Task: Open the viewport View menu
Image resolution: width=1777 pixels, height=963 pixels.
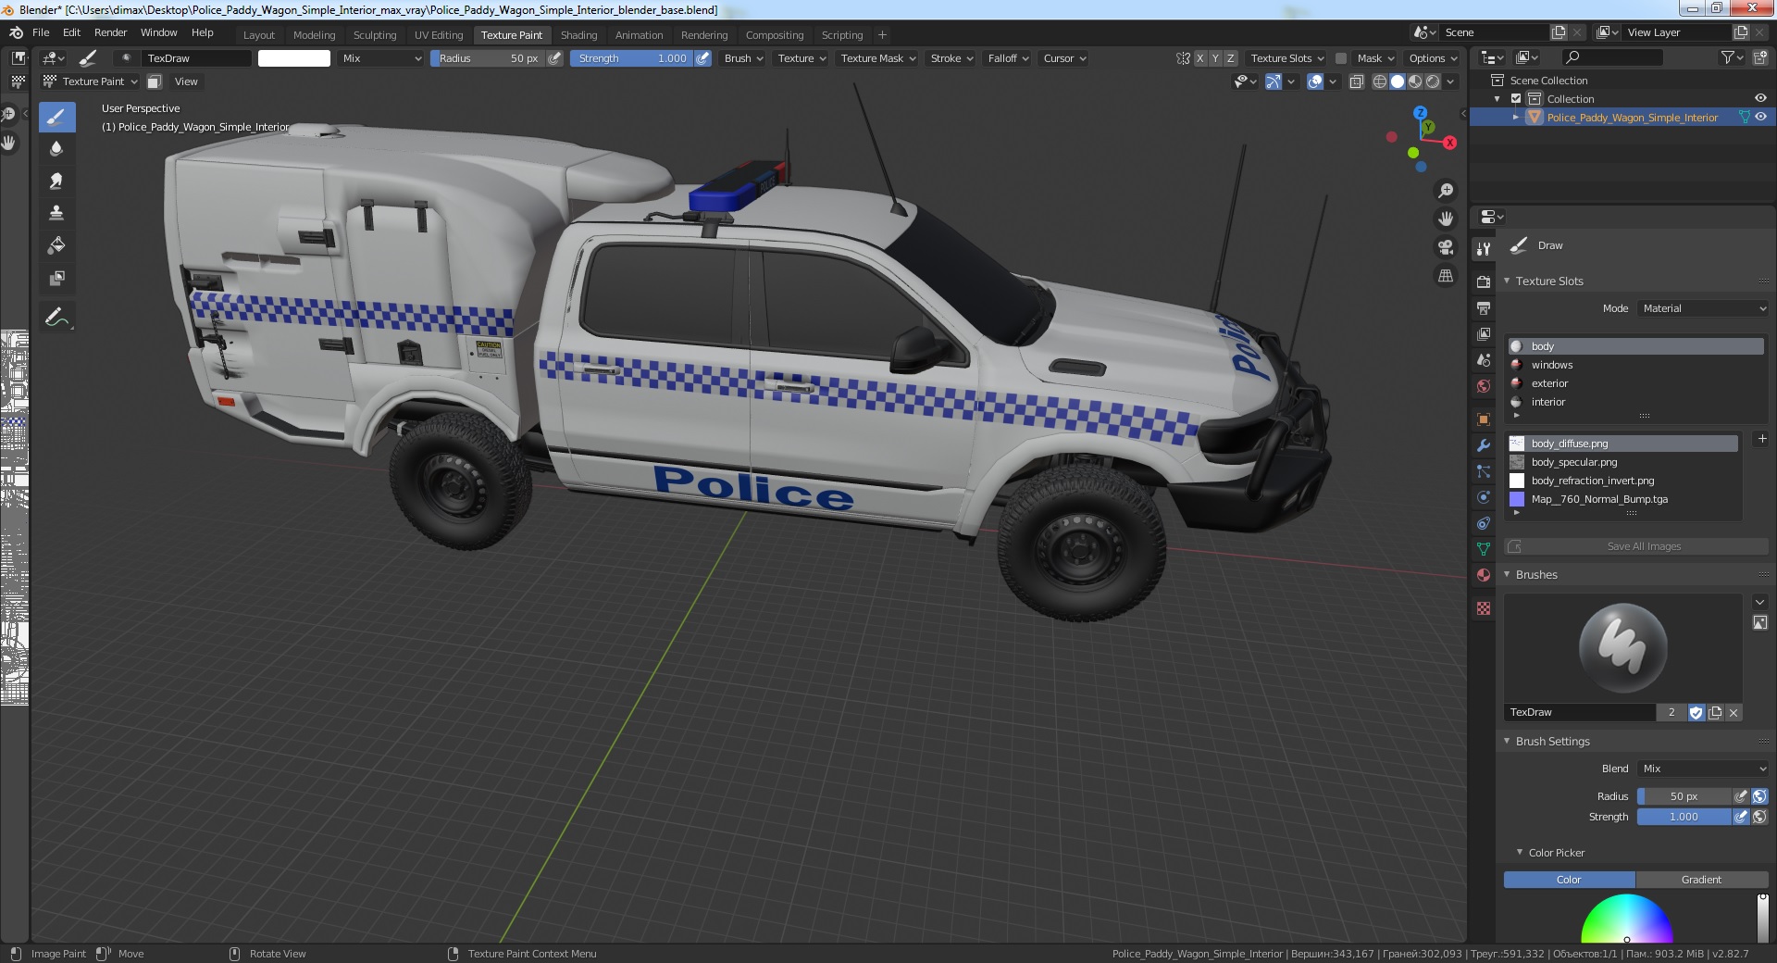Action: coord(186,81)
